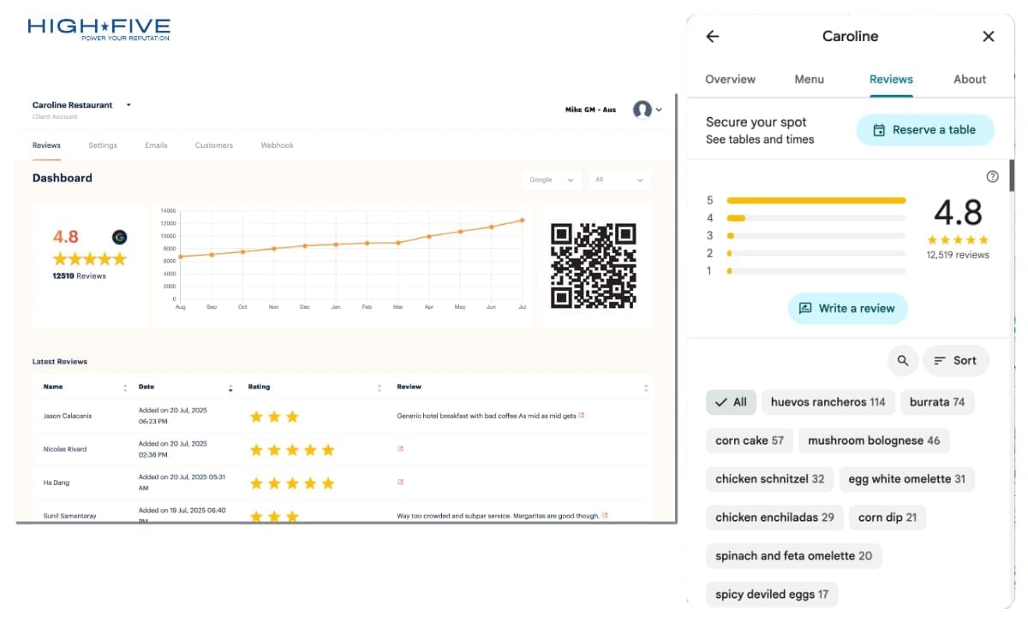Click the back arrow in the Caroline panel
The image size is (1028, 627).
(712, 36)
